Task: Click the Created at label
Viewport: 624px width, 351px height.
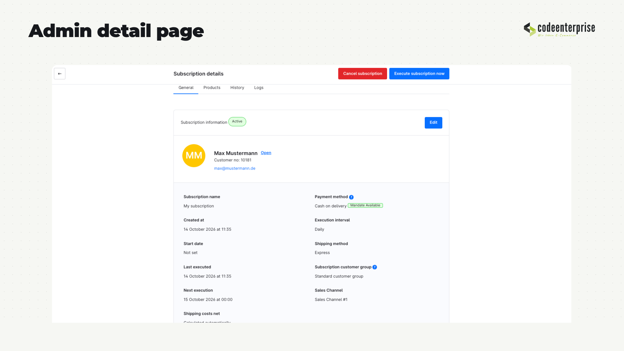Action: (x=194, y=220)
